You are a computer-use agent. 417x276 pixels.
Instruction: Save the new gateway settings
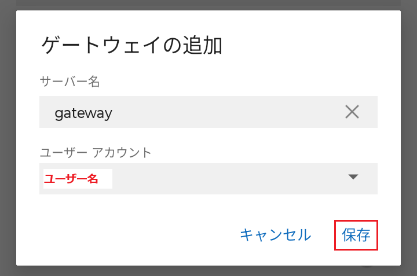[356, 234]
